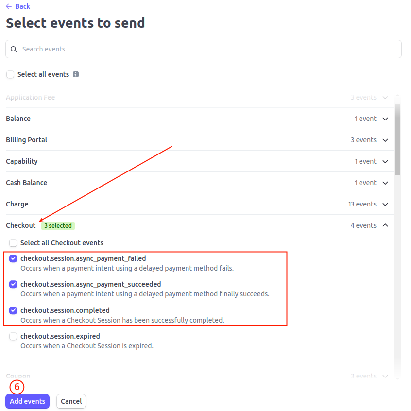Check Select all Checkout events
Viewport: 411px width, 411px height.
(13, 243)
